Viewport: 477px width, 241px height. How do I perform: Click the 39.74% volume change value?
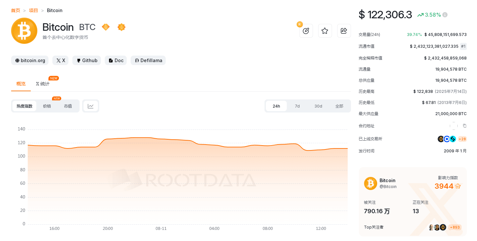(x=414, y=35)
